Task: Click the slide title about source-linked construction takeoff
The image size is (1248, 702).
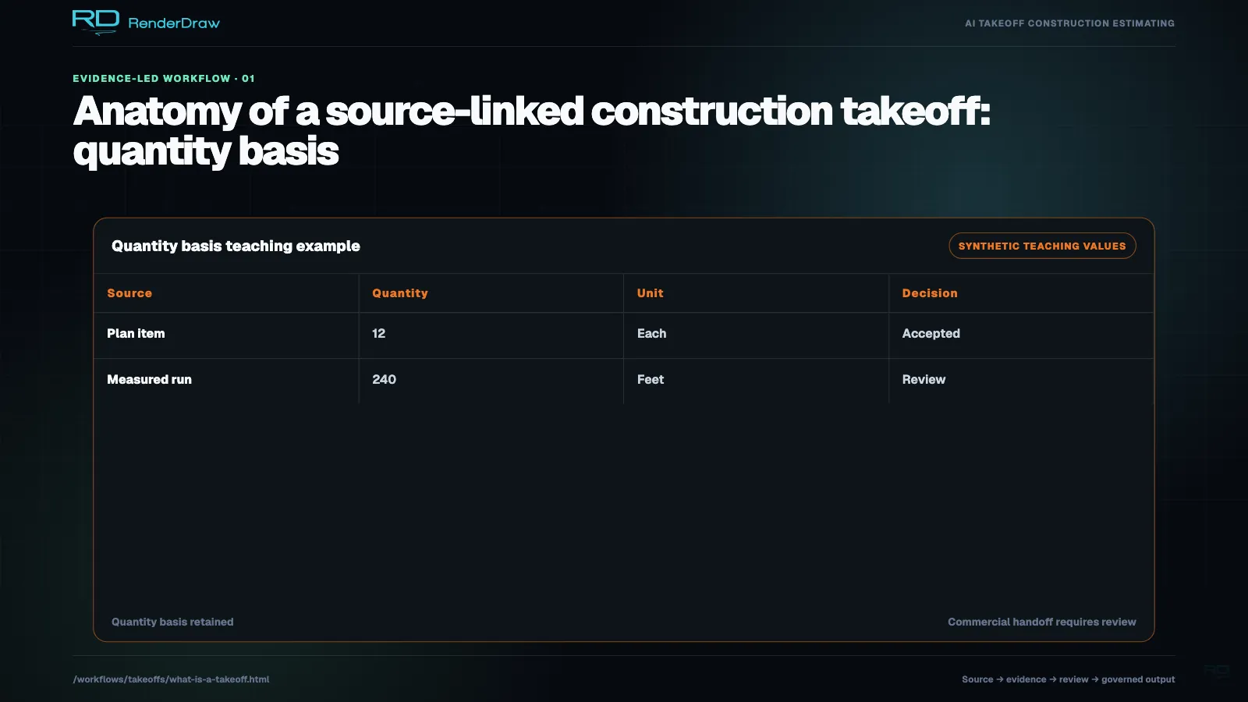Action: 531,131
